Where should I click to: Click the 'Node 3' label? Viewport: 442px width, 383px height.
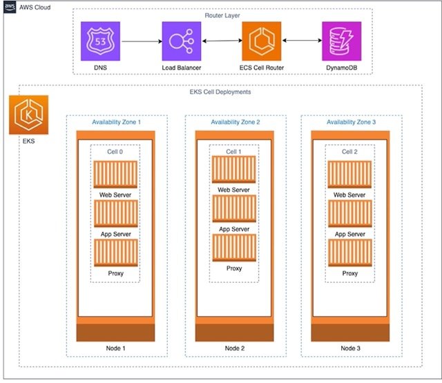(350, 348)
